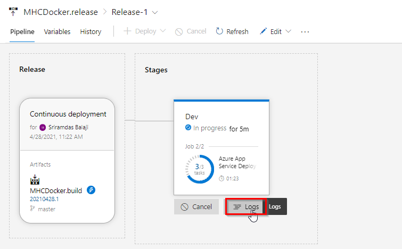Click the Dev stage name
402x249 pixels.
tap(192, 117)
